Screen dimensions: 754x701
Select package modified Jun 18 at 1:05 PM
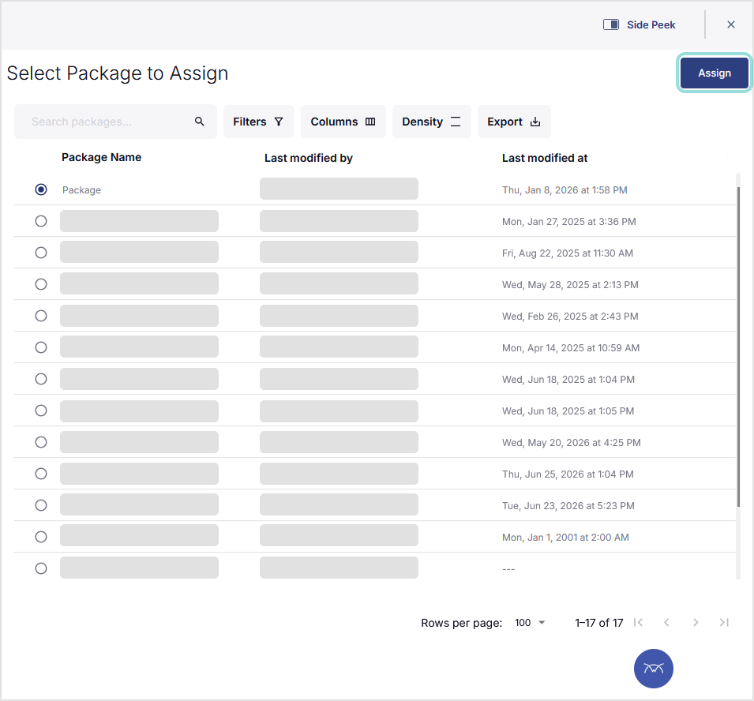[41, 410]
